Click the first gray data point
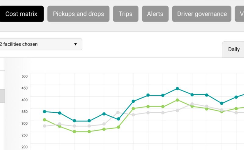 (45, 126)
